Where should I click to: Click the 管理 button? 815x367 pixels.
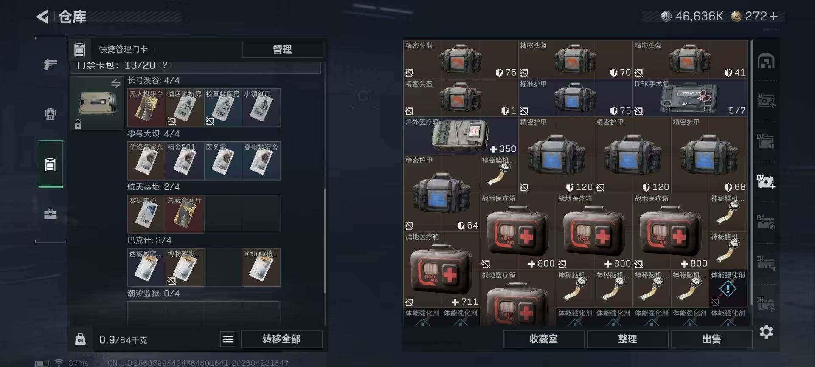[282, 49]
